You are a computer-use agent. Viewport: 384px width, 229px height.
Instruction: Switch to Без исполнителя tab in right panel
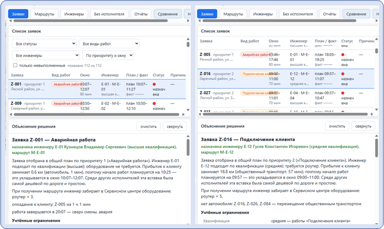(x=298, y=14)
